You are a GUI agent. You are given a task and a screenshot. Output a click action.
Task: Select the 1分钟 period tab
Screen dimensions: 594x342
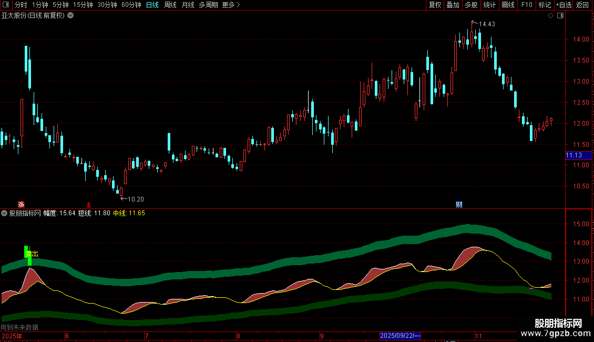[40, 5]
